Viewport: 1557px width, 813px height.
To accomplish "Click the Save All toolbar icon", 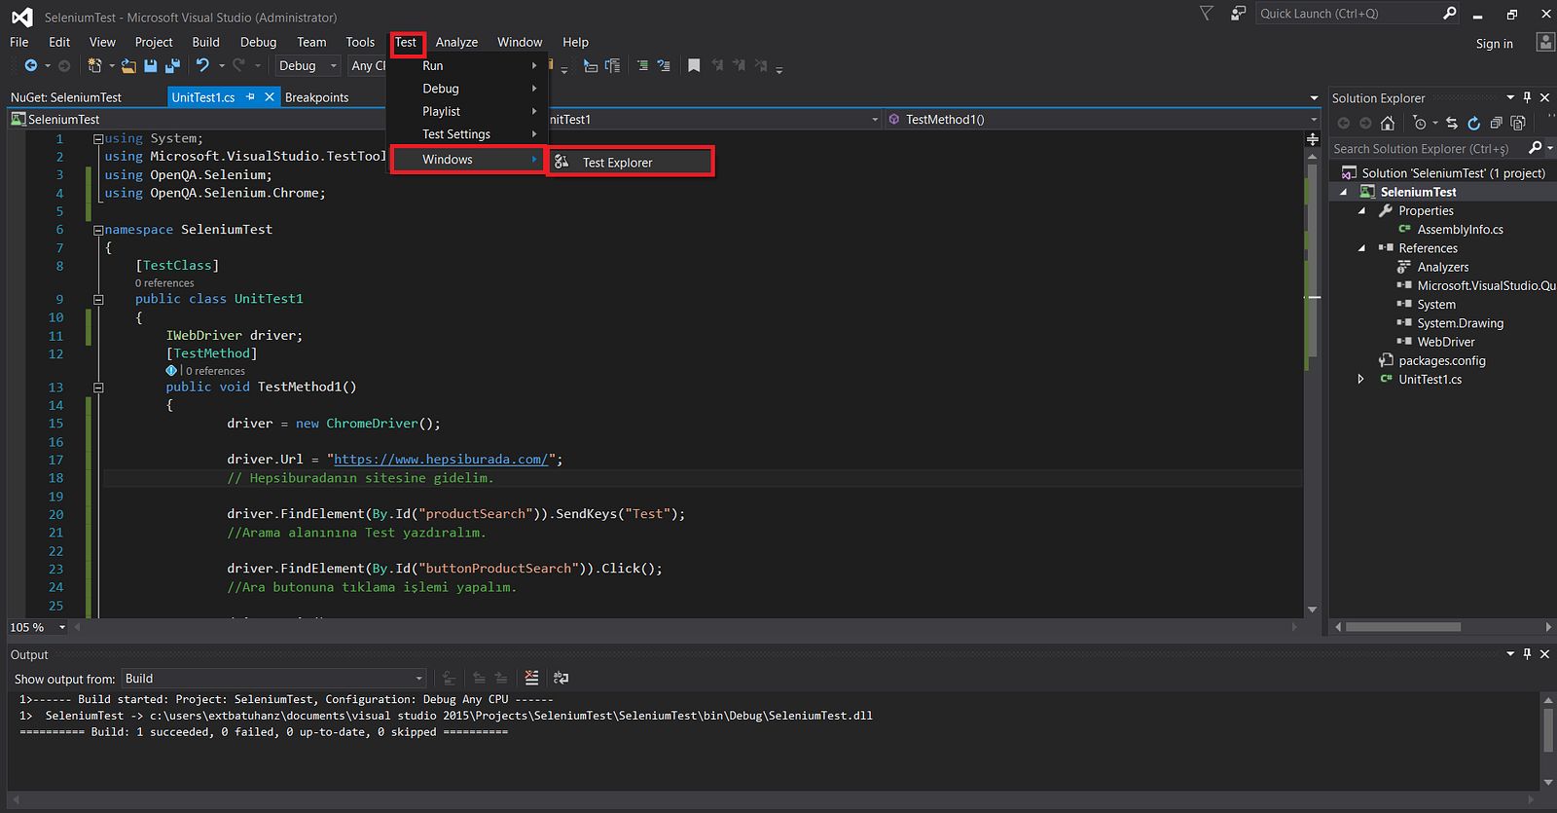I will (x=172, y=65).
